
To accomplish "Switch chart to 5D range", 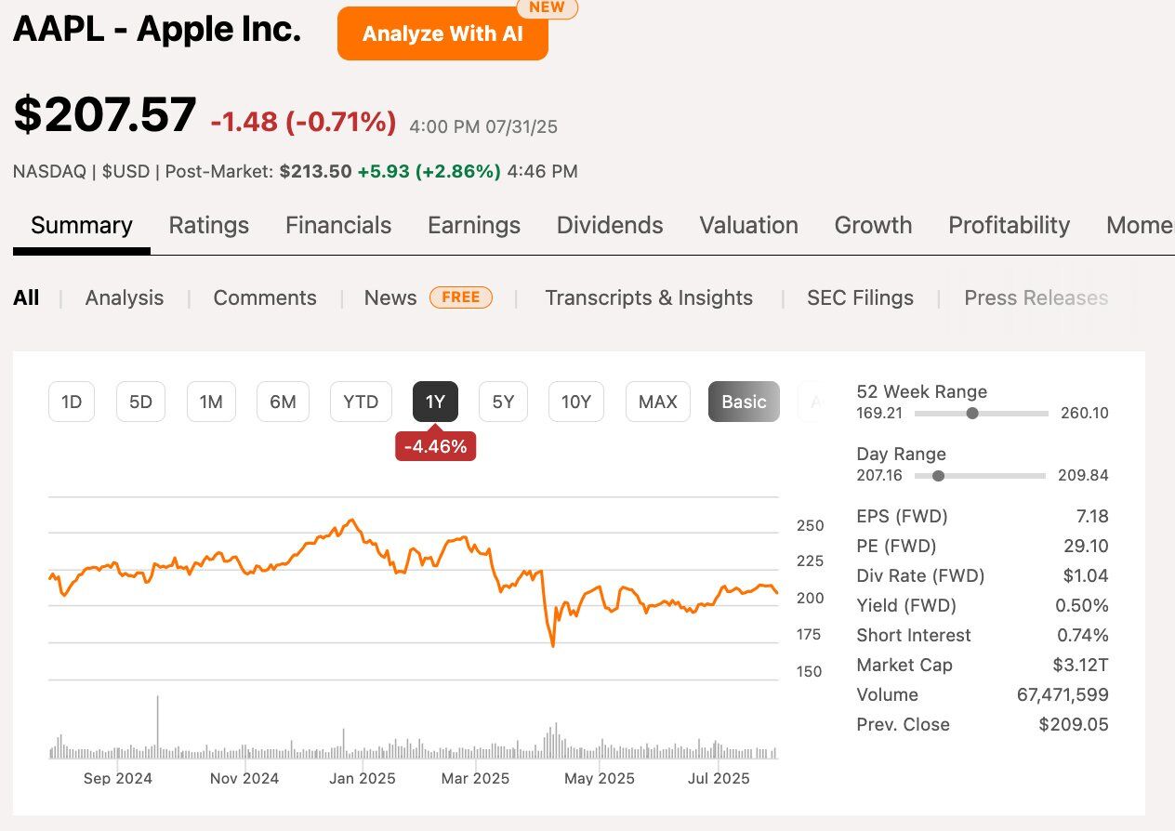I will pos(140,402).
